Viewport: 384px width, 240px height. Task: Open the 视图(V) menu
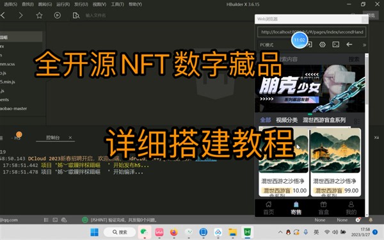tap(99, 4)
